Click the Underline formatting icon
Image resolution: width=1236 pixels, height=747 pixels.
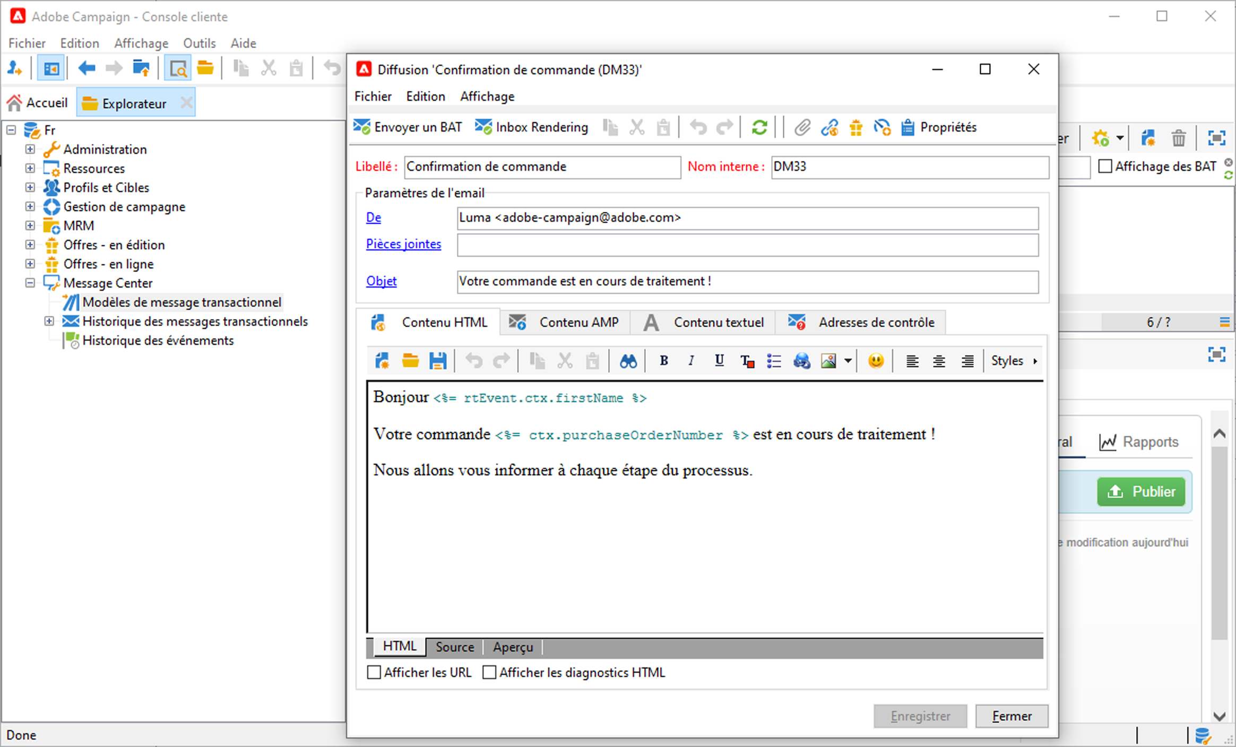point(719,361)
